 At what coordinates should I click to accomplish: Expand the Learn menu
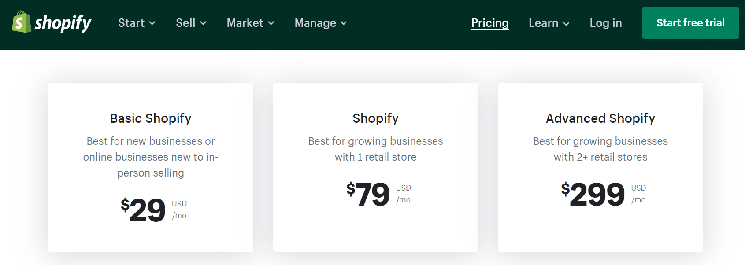click(x=544, y=23)
